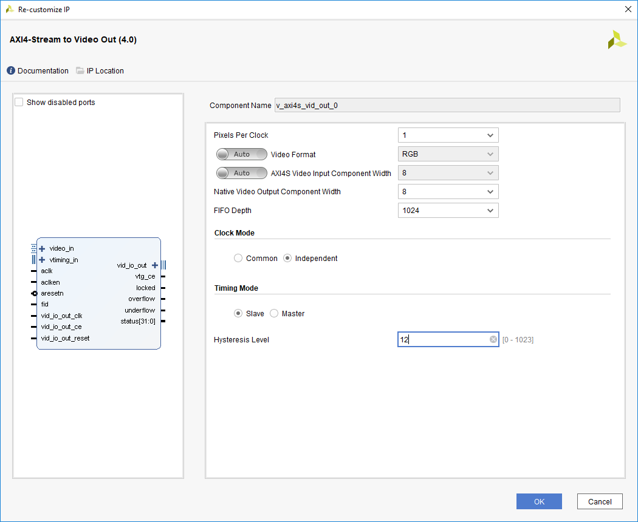The height and width of the screenshot is (522, 638).
Task: Select the vid_io_out_ce port label
Action: click(61, 327)
